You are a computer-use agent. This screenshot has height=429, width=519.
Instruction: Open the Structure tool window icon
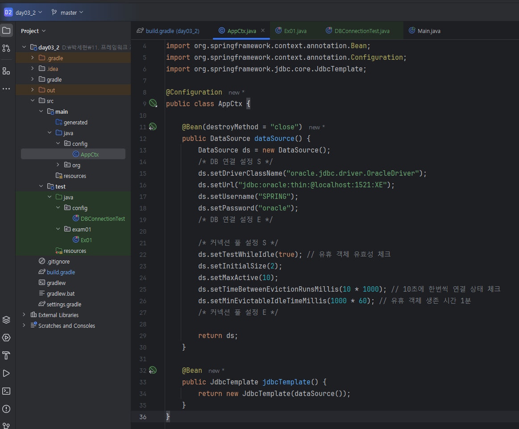[x=6, y=71]
